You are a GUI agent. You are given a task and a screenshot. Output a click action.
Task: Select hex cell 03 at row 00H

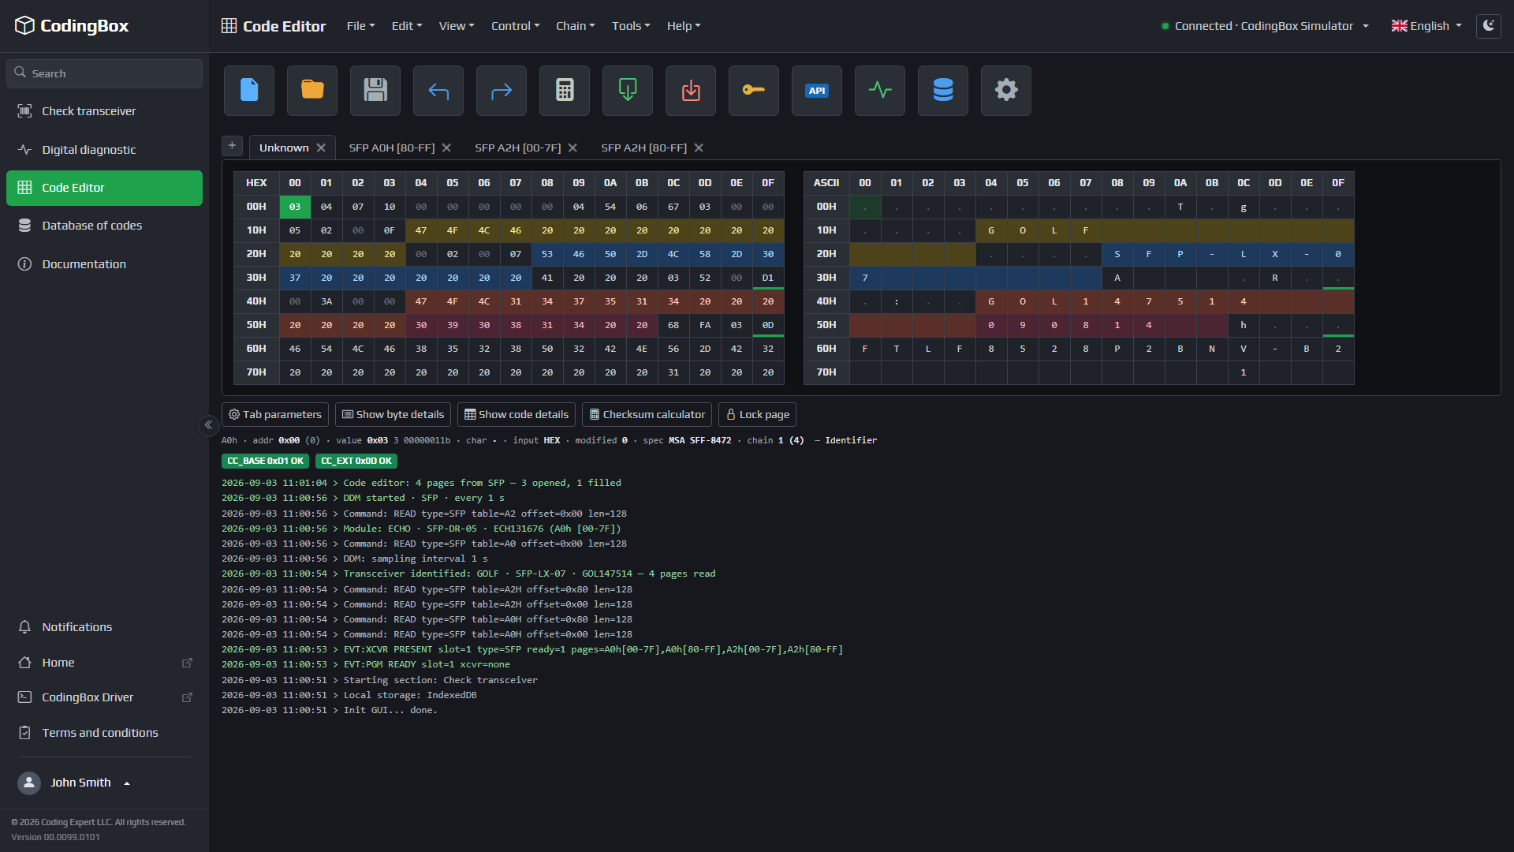tap(295, 207)
